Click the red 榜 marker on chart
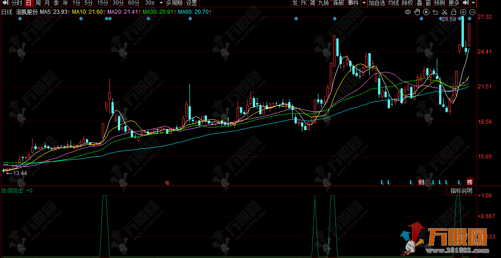 point(469,181)
